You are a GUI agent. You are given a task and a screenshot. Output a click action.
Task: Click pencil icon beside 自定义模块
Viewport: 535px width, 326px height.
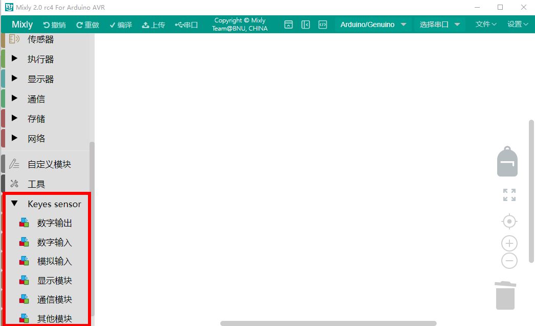pyautogui.click(x=14, y=164)
